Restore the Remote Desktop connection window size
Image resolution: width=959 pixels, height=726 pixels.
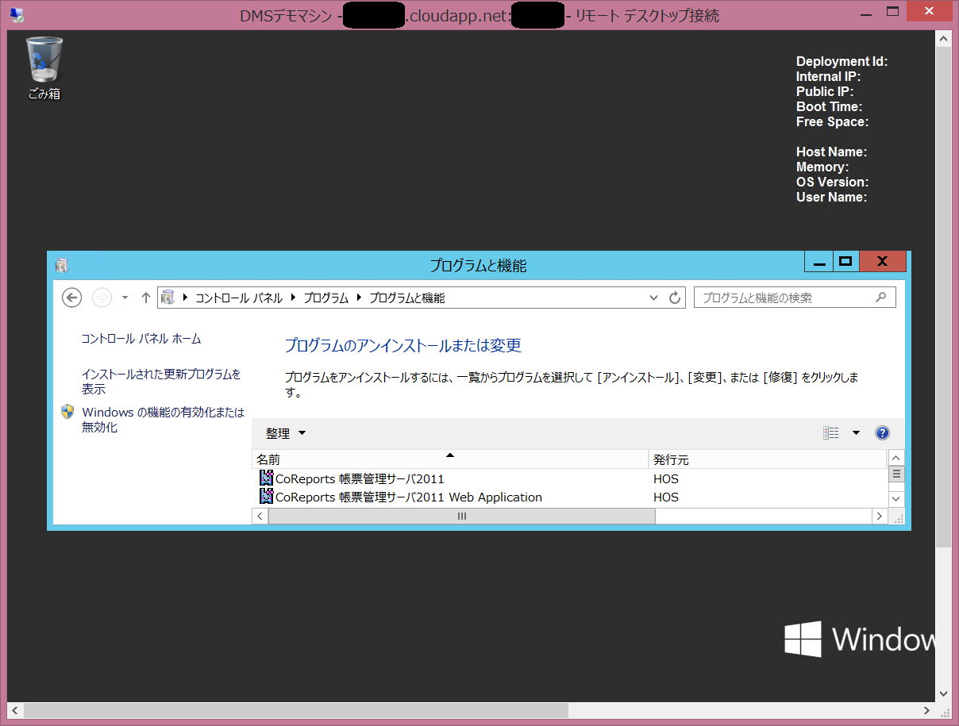[892, 12]
